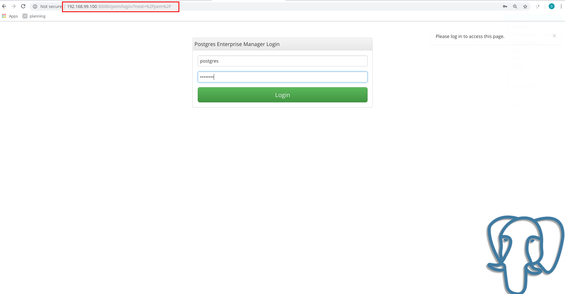The width and height of the screenshot is (565, 294).
Task: Click the green Login button
Action: click(282, 95)
